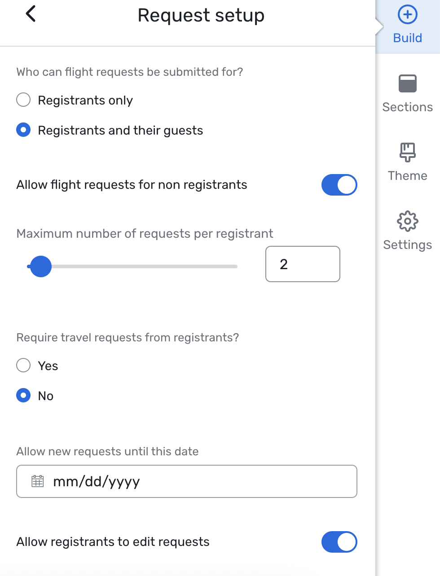Select "No" for require travel requests
This screenshot has height=576, width=440.
coord(23,396)
